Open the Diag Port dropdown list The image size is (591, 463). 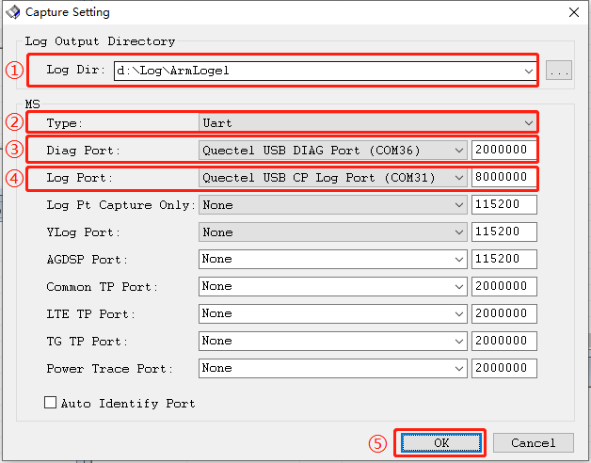pyautogui.click(x=458, y=151)
